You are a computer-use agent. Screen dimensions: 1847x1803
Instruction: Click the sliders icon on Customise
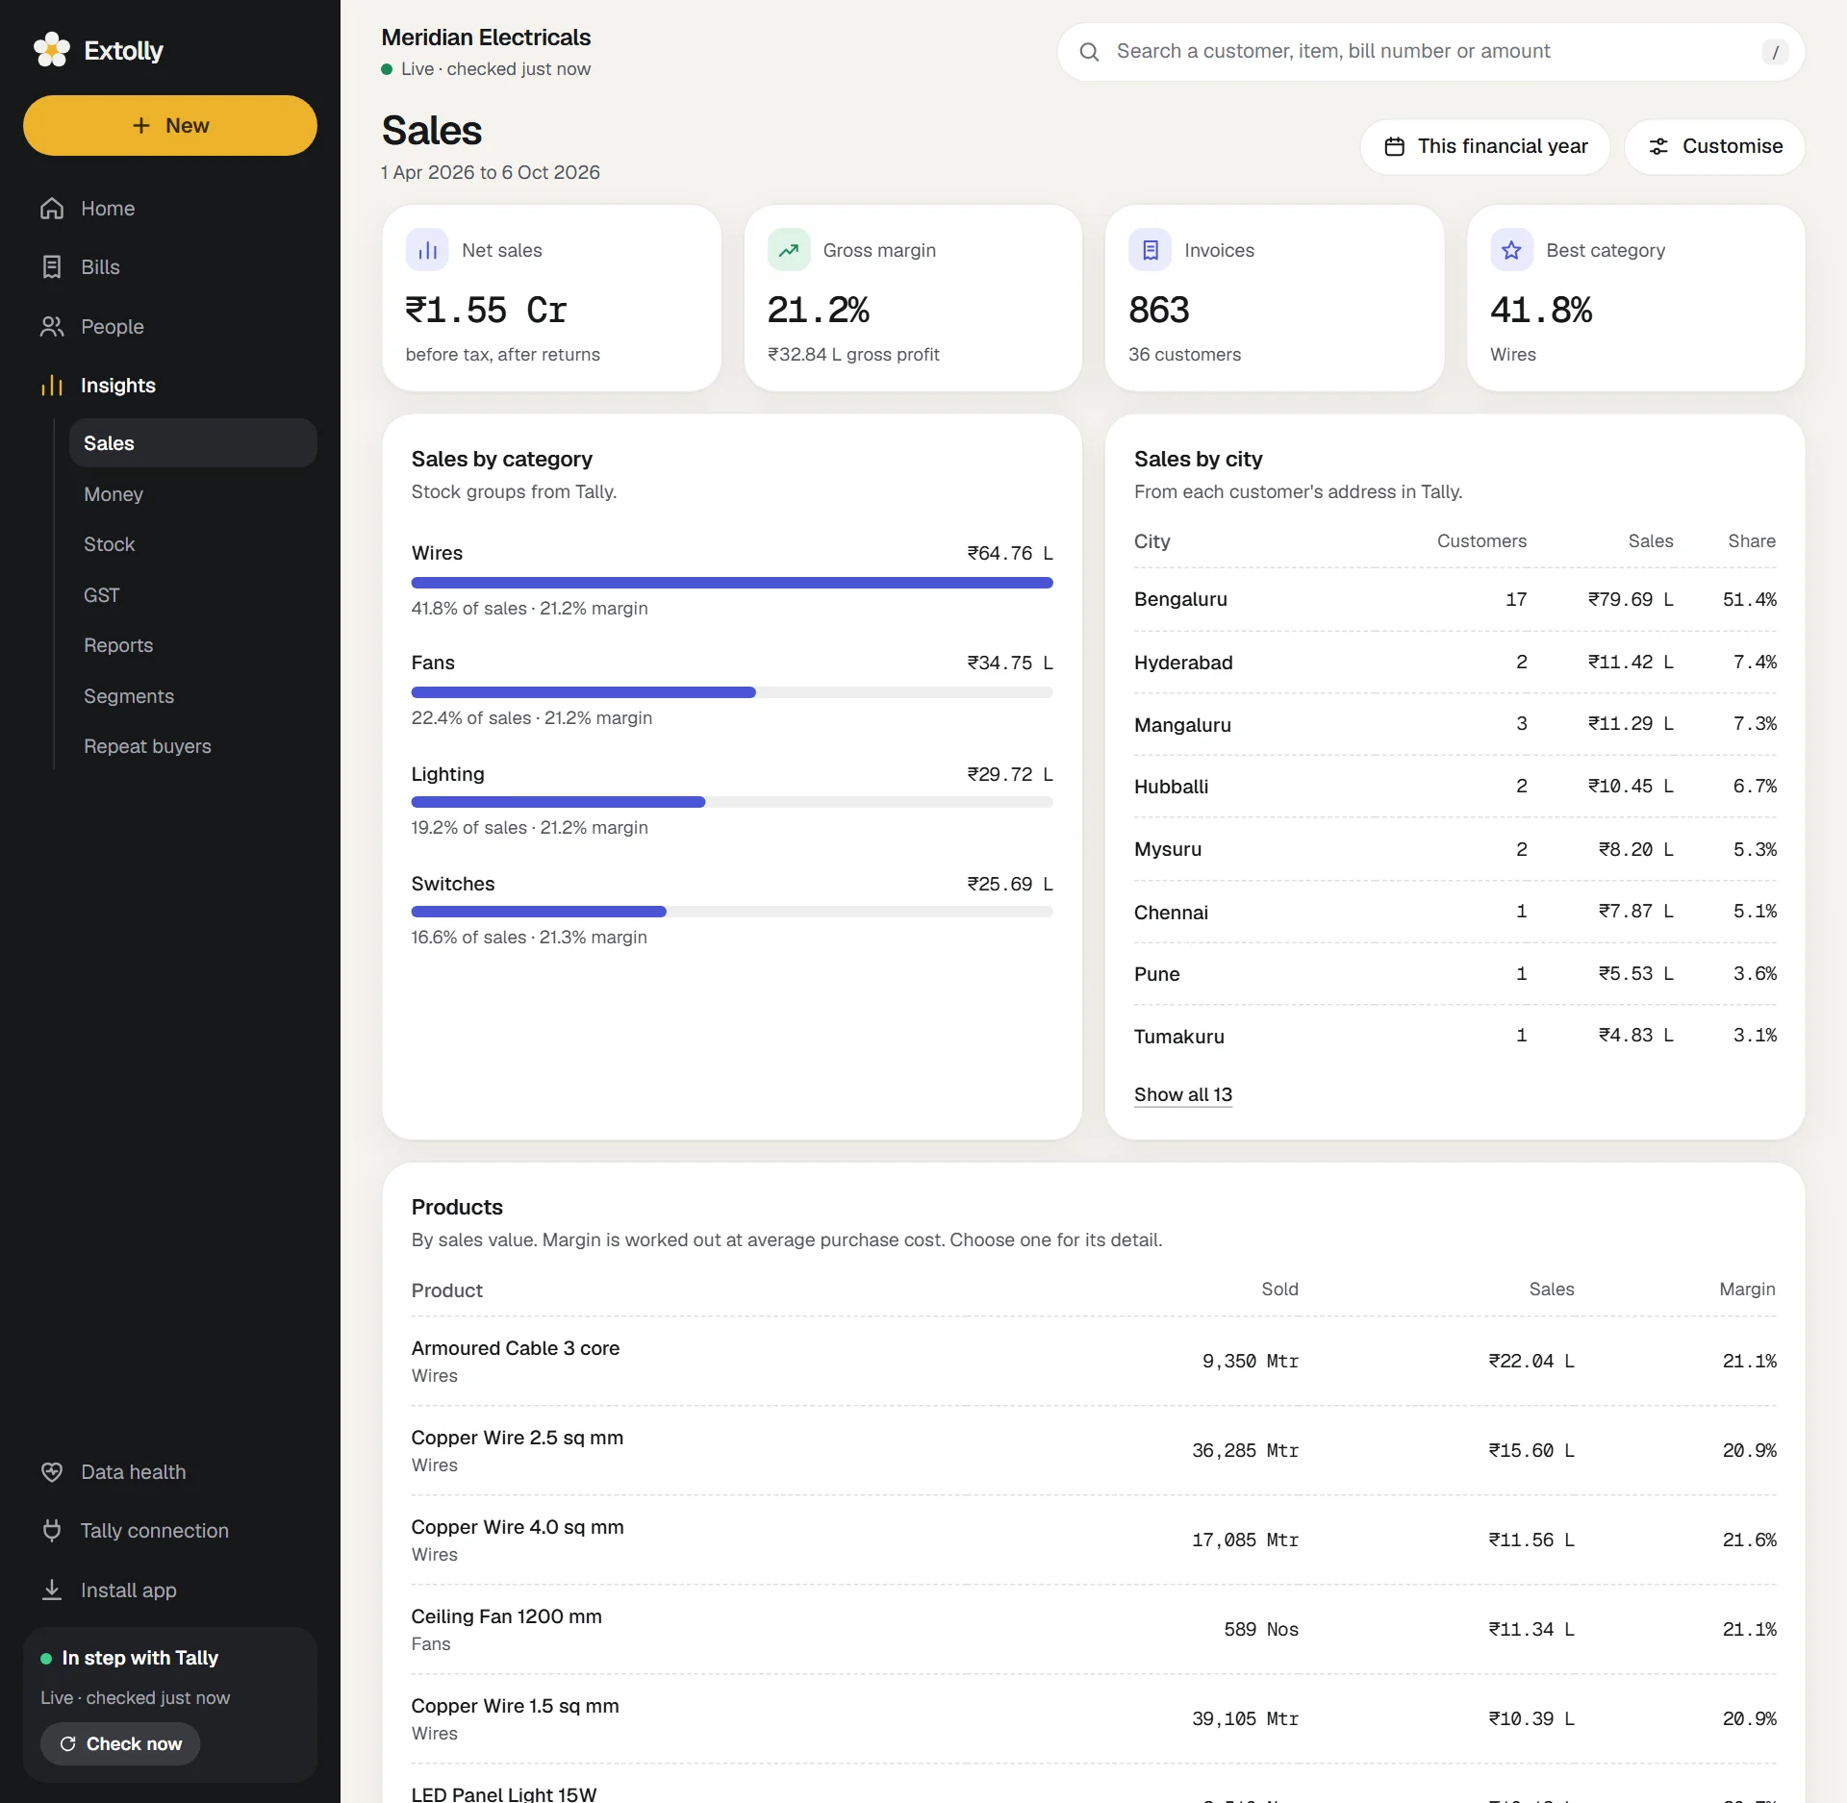1658,147
